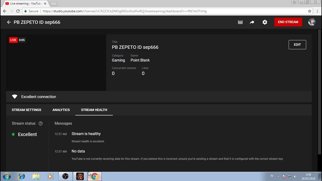Viewport: 322px width, 181px height.
Task: Show hidden system tray icons arrow
Action: coord(278,176)
